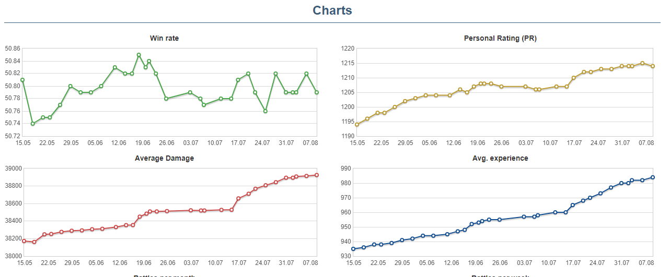Click the lowest data point in Win rate chart
This screenshot has width=670, height=277.
(32, 124)
